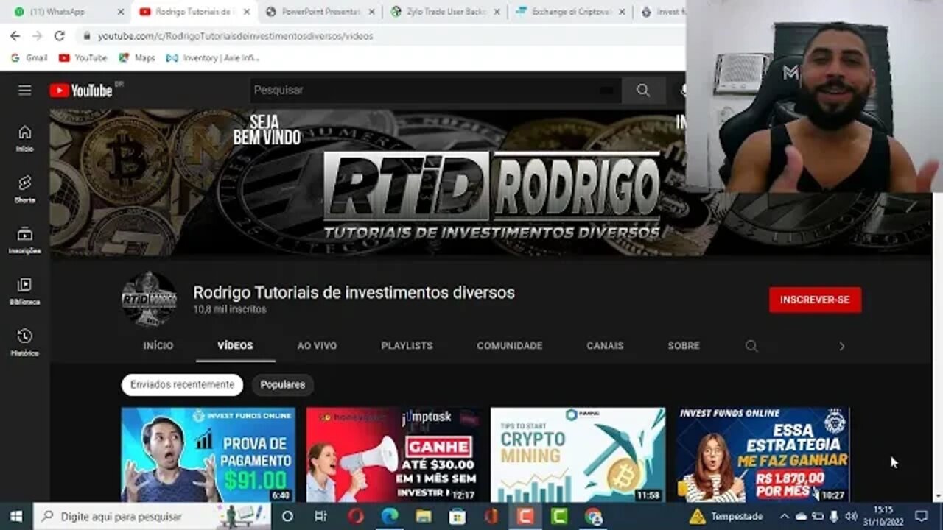This screenshot has width=943, height=530.
Task: Click the volume icon in the system tray
Action: pyautogui.click(x=851, y=516)
